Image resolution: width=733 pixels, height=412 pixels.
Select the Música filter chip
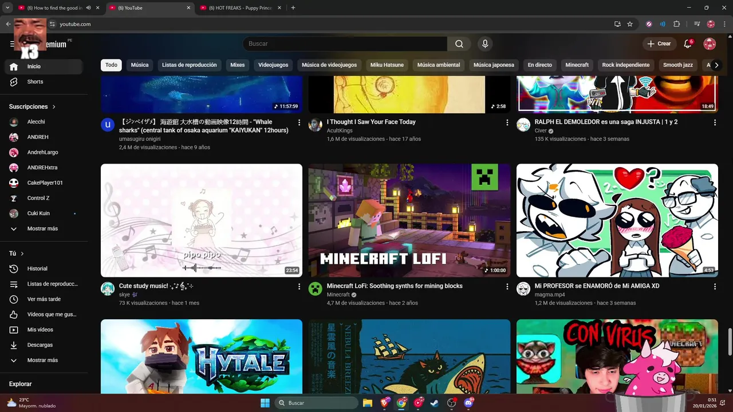tap(140, 65)
